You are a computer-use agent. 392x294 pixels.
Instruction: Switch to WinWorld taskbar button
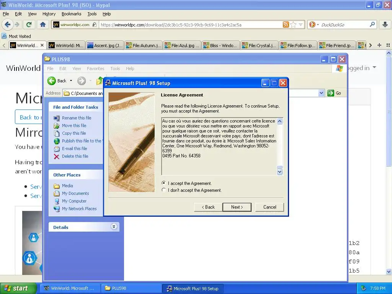71,288
